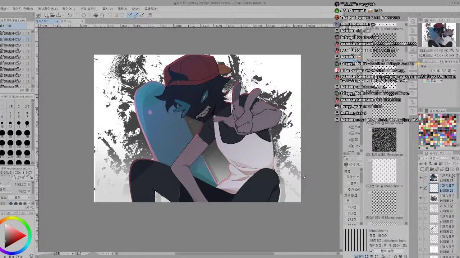Open the Clip Studio launcher icon in toolbar

(38, 15)
